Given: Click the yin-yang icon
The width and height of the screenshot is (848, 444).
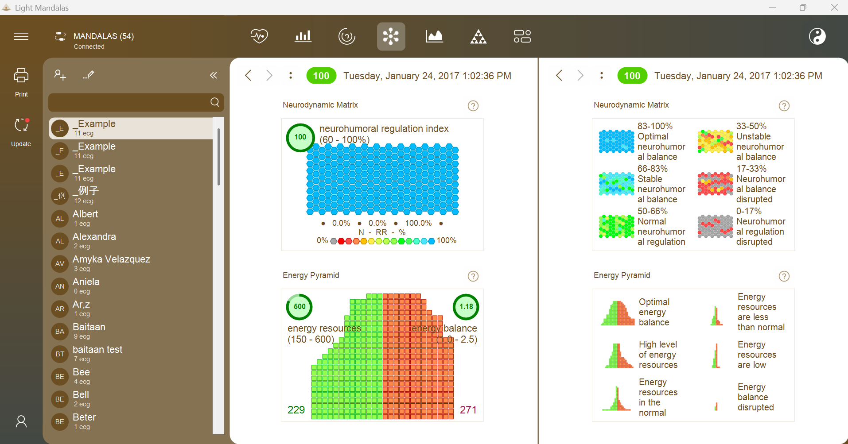Looking at the screenshot, I should pos(817,36).
